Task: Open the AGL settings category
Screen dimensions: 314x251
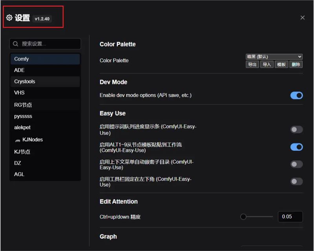Action: point(45,174)
